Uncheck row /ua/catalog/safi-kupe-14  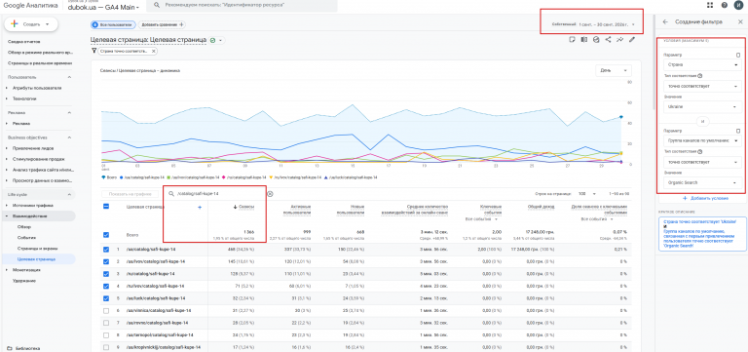[106, 250]
